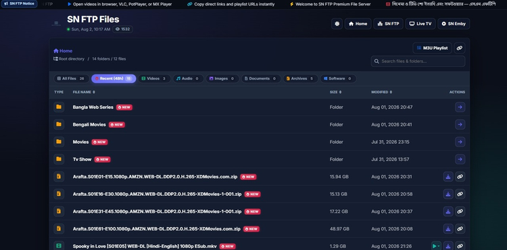Click 'Copy direct links' ticker notice

coord(231,4)
